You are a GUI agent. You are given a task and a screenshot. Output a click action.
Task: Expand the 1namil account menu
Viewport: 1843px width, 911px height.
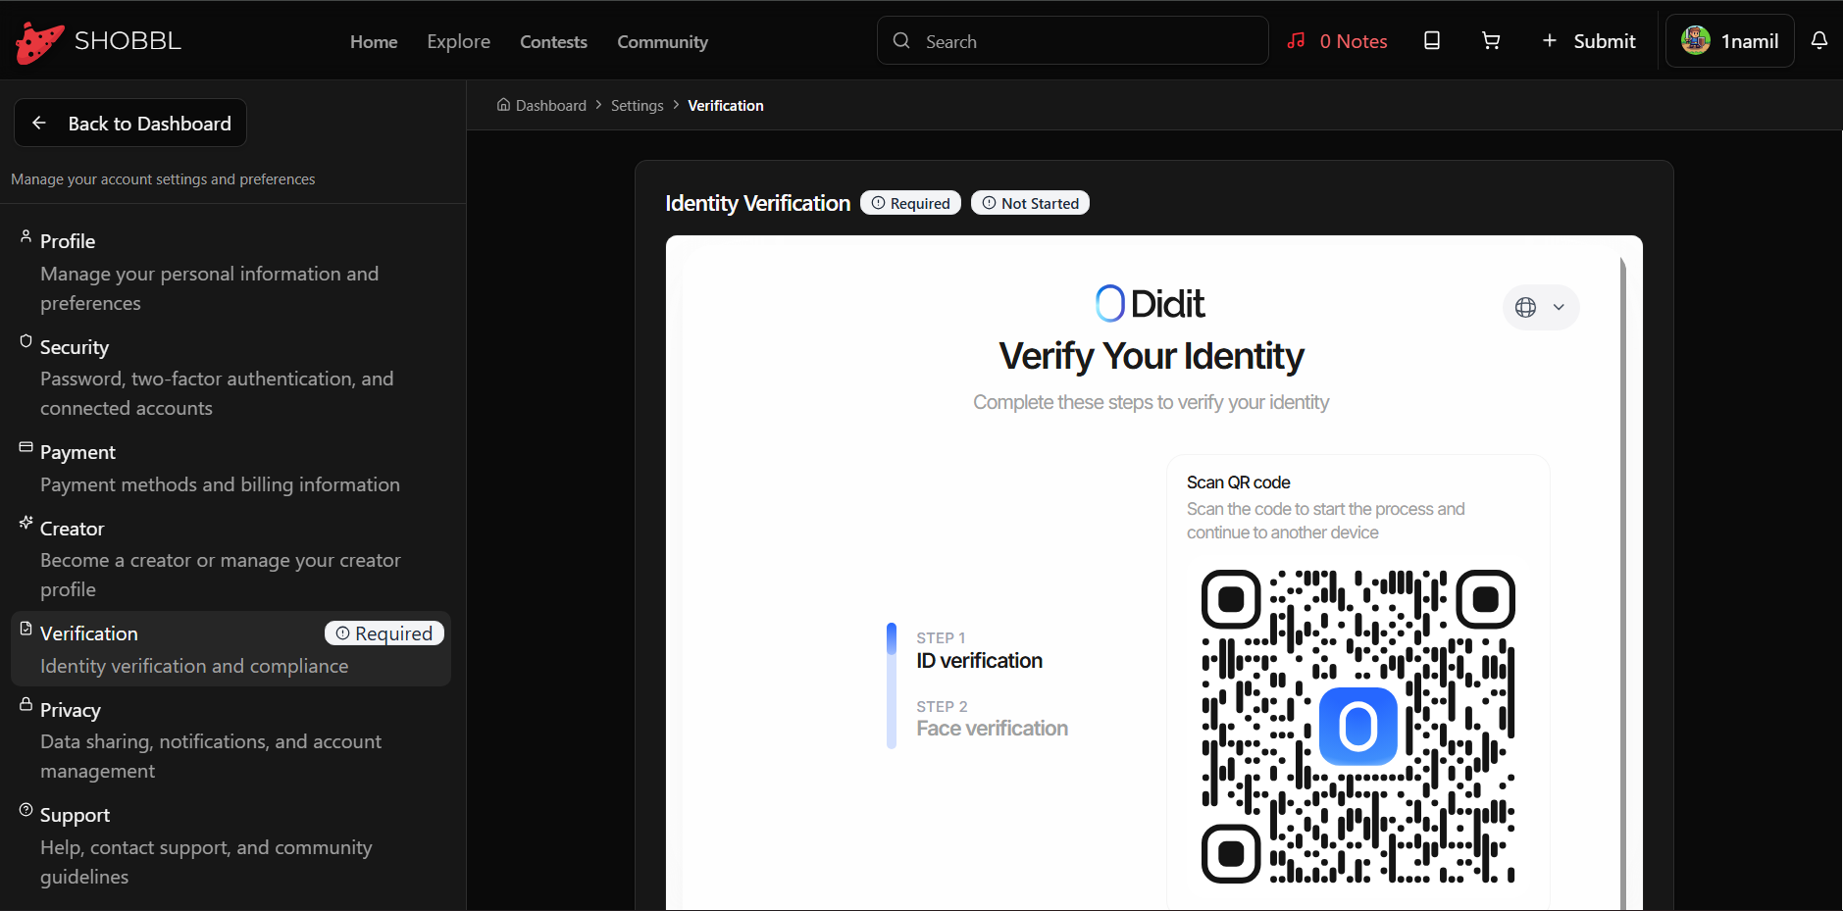tap(1728, 40)
